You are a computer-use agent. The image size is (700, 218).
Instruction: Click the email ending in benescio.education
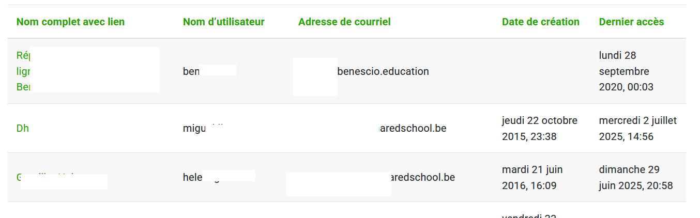click(383, 71)
